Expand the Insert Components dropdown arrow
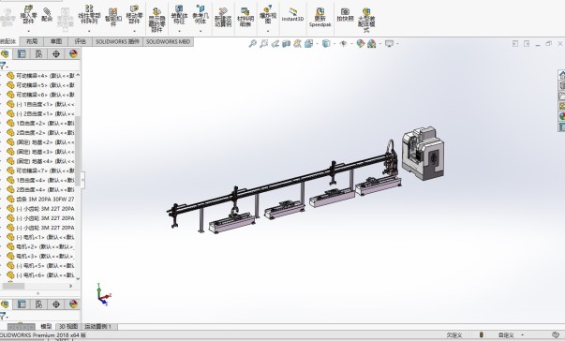This screenshot has height=341, width=565. pos(28,31)
